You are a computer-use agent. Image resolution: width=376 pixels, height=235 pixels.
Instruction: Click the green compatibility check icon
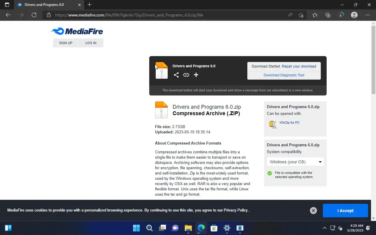pos(270,173)
